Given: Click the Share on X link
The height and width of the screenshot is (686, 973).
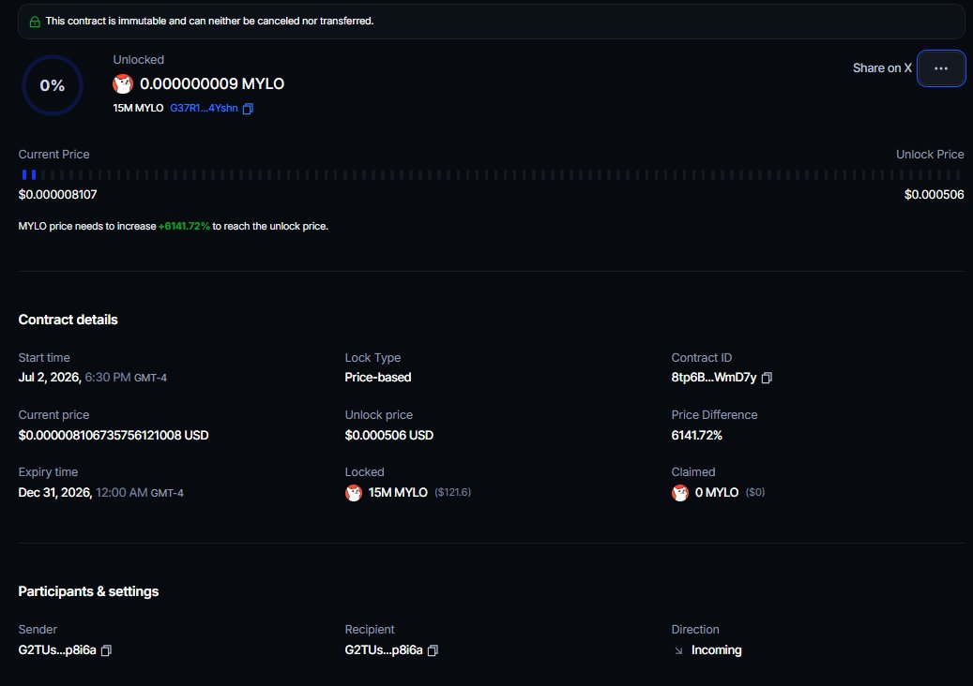Looking at the screenshot, I should coord(882,68).
